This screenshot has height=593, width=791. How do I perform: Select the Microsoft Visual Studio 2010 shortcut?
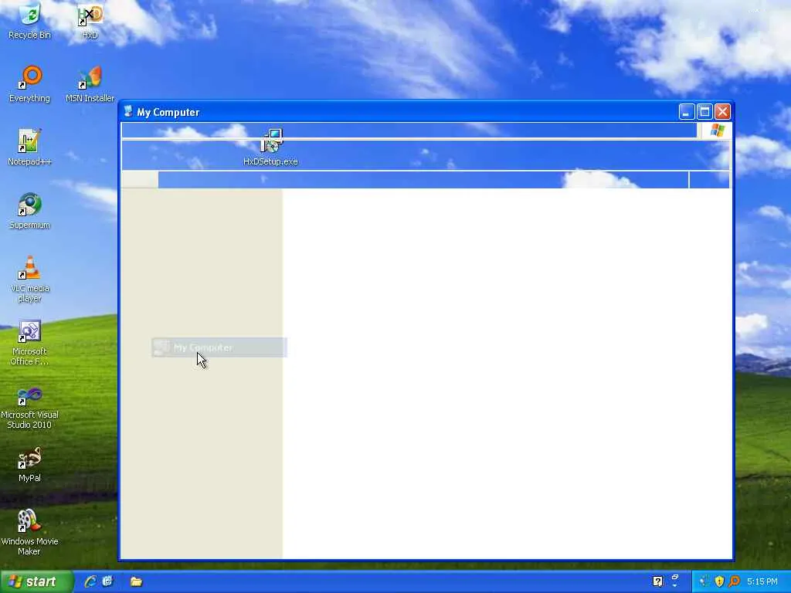[x=30, y=406]
